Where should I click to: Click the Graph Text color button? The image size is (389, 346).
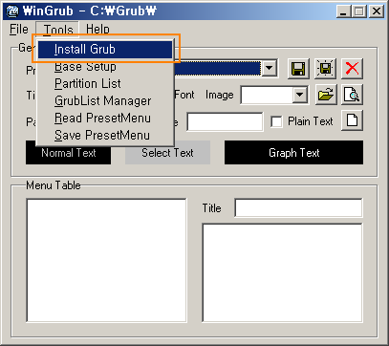tap(293, 153)
